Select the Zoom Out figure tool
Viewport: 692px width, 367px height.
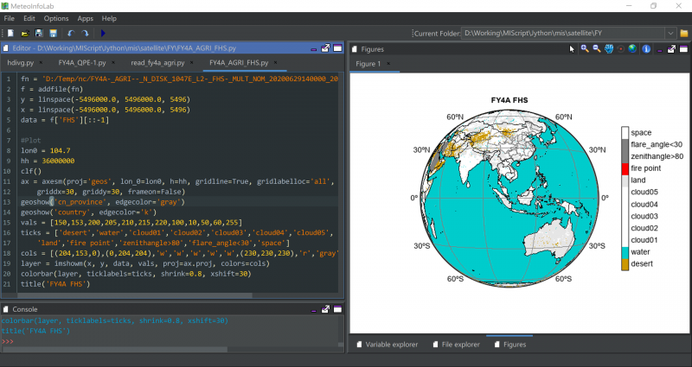597,48
